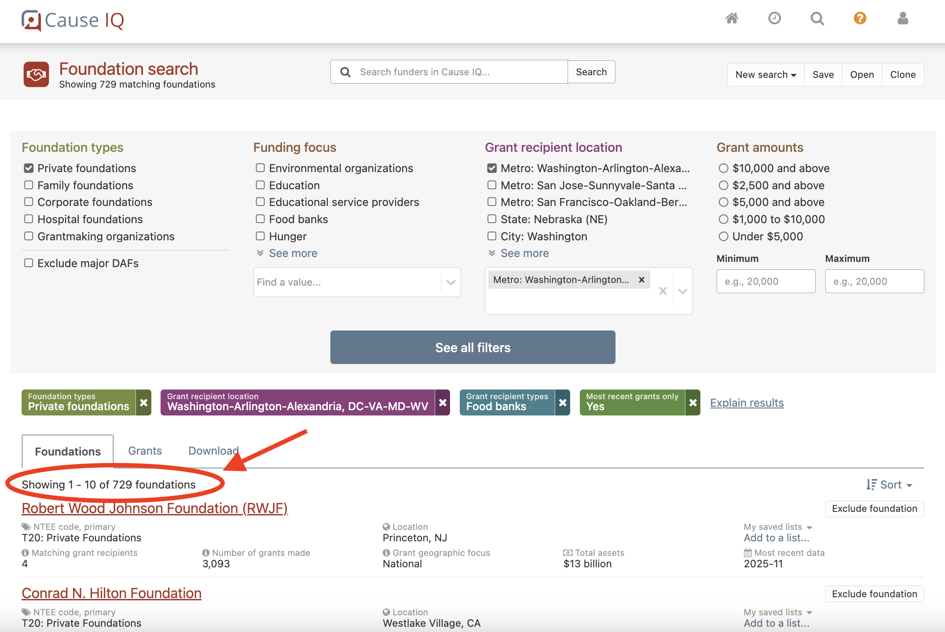The image size is (945, 632).
Task: Click the Foundation search handshake icon
Action: coord(36,74)
